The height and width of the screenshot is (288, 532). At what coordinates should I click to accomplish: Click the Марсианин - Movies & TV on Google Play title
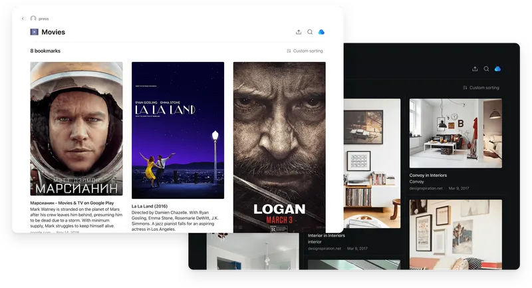[x=72, y=203]
